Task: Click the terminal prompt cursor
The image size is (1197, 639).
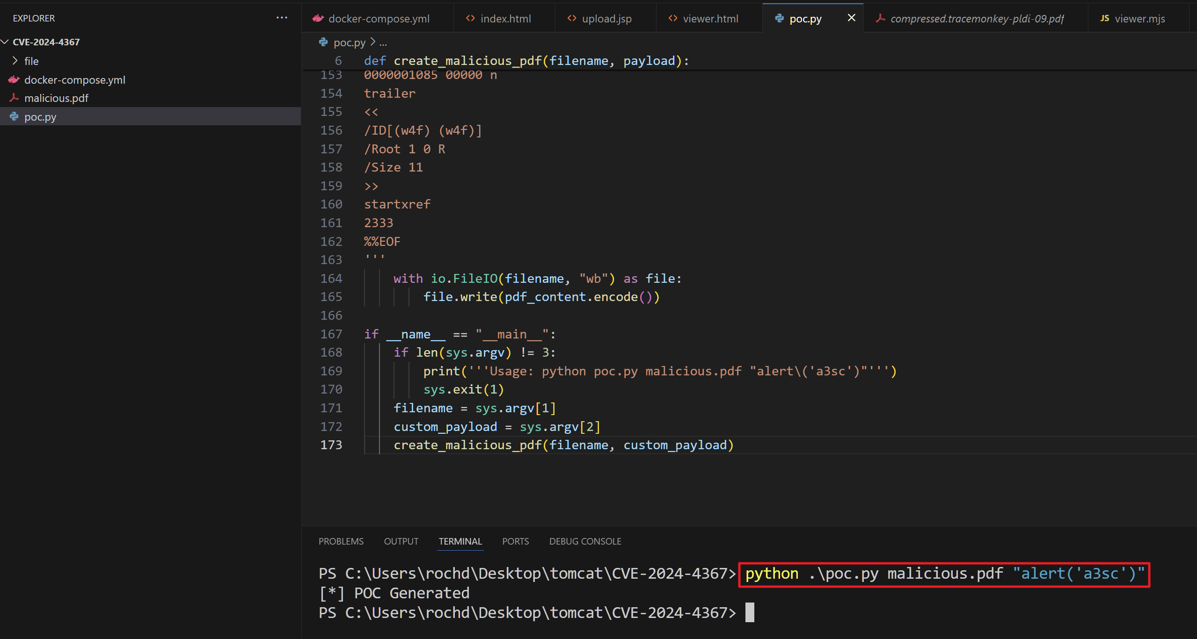Action: point(749,612)
